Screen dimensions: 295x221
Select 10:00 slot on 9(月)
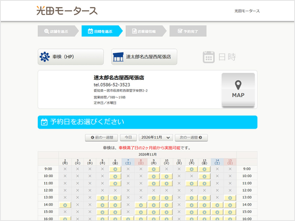pyautogui.click(x=154, y=176)
